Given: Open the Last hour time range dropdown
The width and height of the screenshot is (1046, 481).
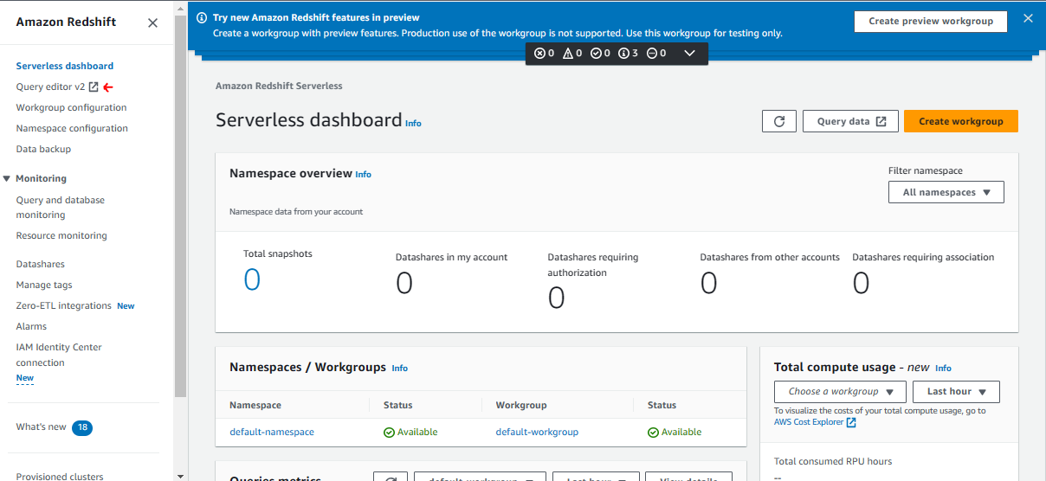Looking at the screenshot, I should click(x=957, y=392).
